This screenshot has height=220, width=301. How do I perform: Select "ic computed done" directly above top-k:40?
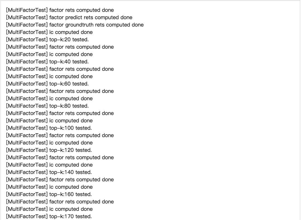[49, 54]
